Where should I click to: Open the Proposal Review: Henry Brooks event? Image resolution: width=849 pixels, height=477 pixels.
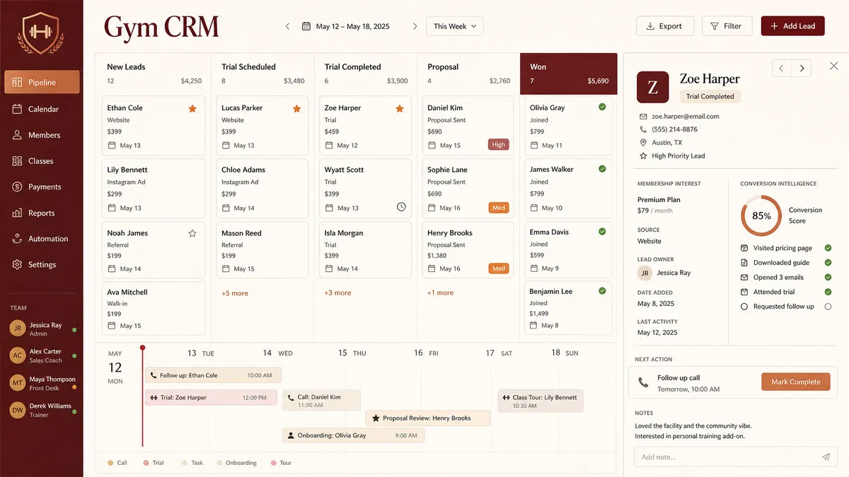pos(428,418)
